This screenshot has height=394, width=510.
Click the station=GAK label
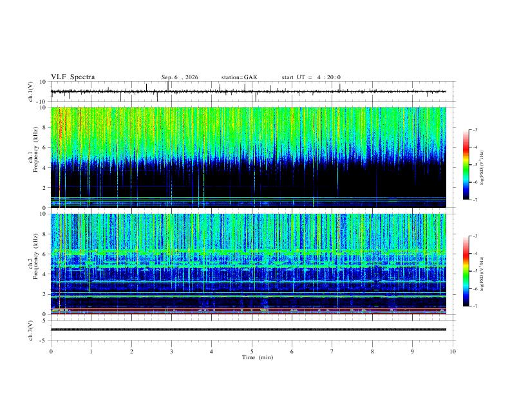tap(239, 77)
